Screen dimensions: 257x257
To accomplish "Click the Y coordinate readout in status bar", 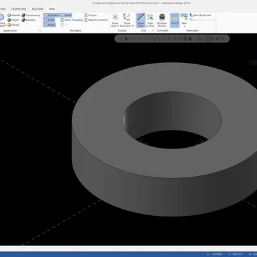I will tap(235, 254).
